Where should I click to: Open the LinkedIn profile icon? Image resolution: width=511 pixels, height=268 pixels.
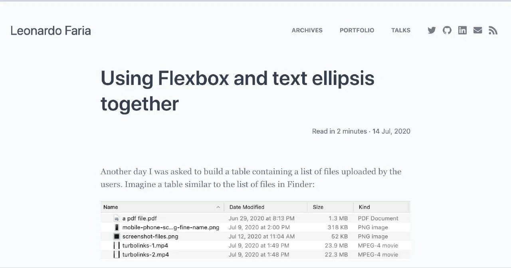pos(462,30)
